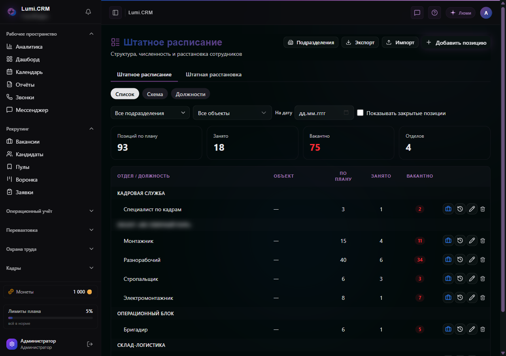
Task: Open Воронка in sidebar
Action: click(x=51, y=180)
